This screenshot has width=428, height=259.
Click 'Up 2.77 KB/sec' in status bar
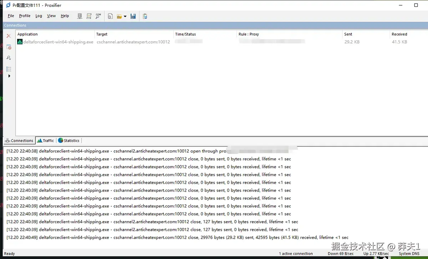tap(376, 254)
